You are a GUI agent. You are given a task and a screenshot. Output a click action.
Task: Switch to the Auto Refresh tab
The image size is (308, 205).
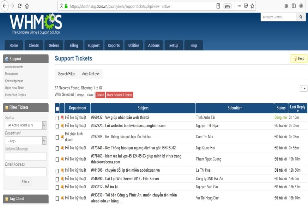pyautogui.click(x=91, y=74)
